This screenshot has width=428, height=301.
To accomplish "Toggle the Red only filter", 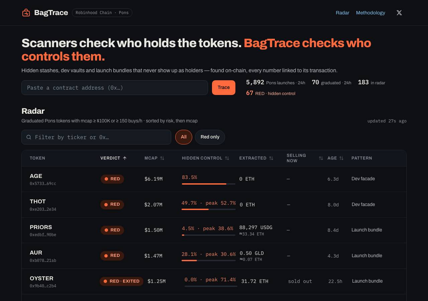I will 210,137.
